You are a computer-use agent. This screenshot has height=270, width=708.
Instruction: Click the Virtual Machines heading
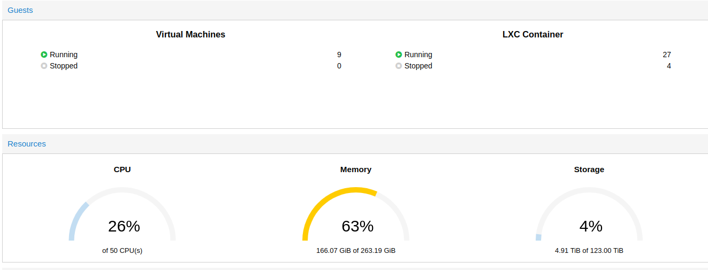(x=191, y=34)
